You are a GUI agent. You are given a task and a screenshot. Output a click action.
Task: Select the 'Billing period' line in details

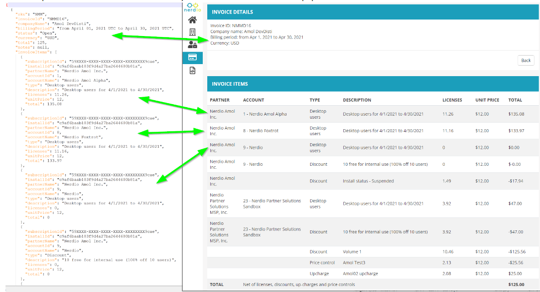pos(256,38)
